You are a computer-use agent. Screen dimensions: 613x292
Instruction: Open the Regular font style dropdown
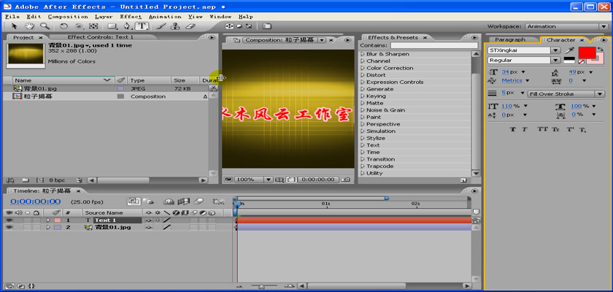(555, 60)
